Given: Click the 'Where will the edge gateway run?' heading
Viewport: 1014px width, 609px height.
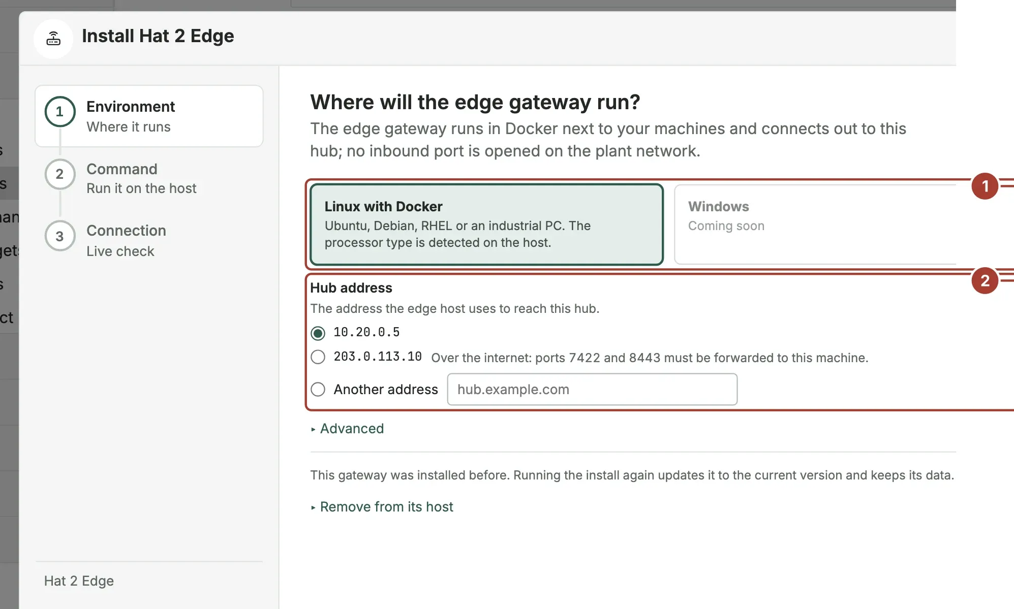Looking at the screenshot, I should click(x=475, y=102).
